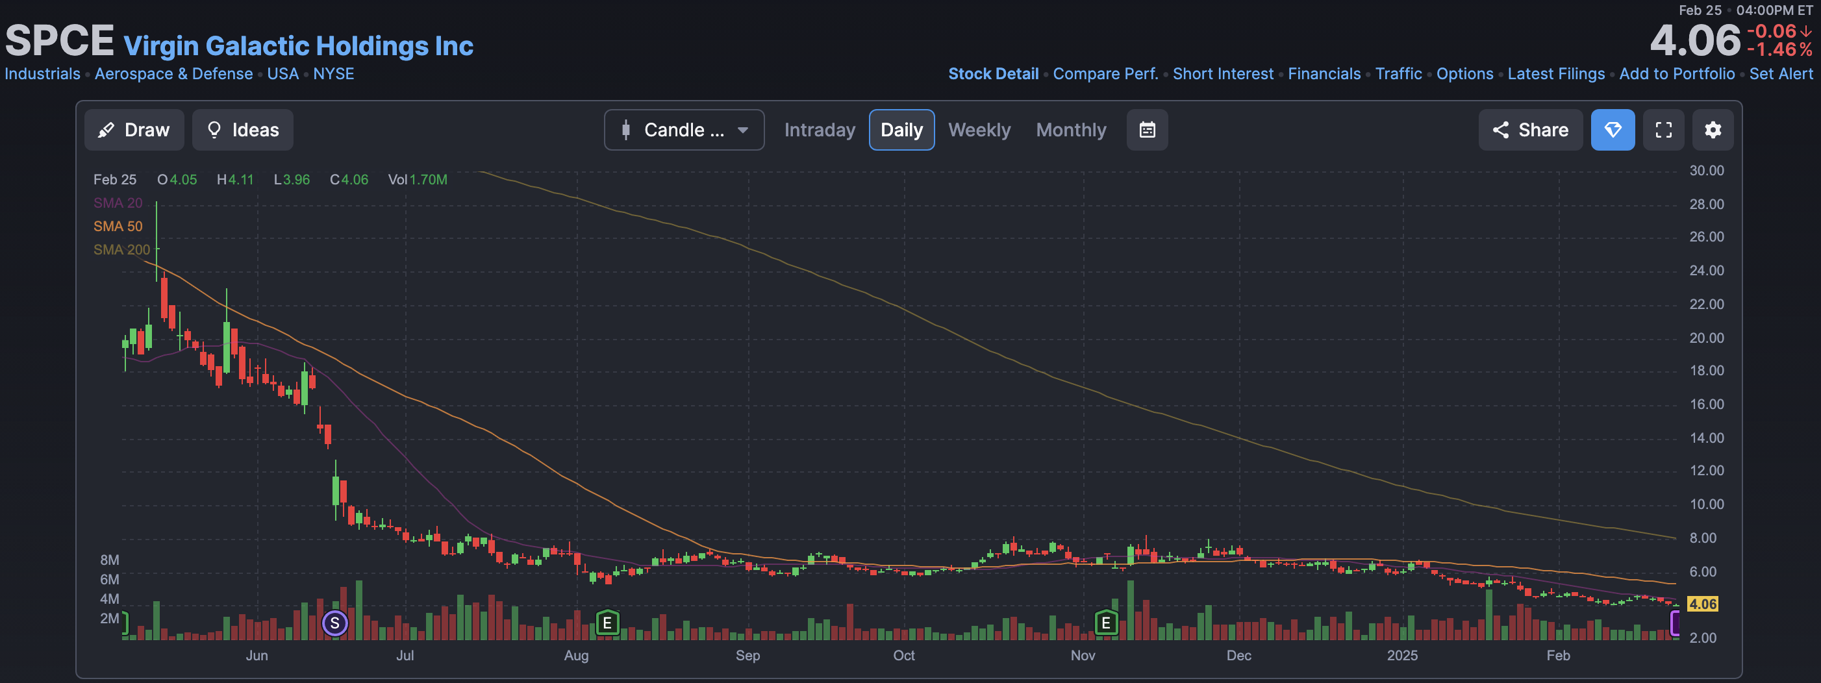
Task: Click the Set Alert link
Action: click(x=1780, y=73)
